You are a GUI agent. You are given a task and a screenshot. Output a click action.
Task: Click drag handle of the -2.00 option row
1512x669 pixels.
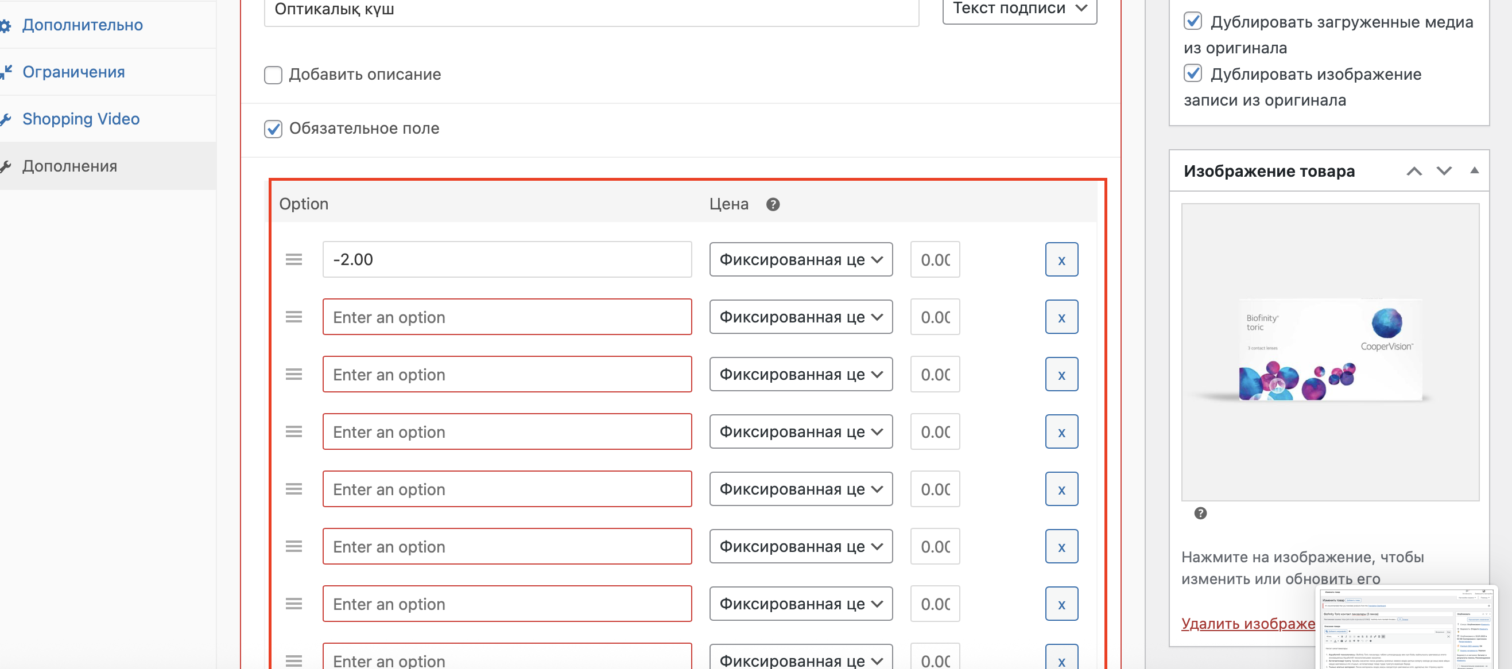293,259
